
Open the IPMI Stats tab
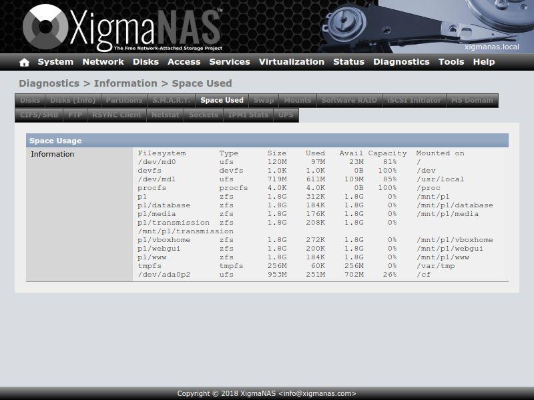click(248, 115)
